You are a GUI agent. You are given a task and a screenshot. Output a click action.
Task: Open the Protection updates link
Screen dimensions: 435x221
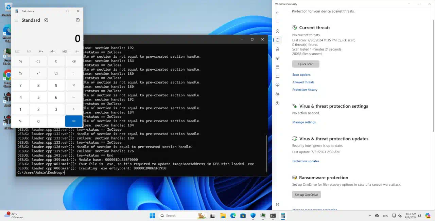pos(306,161)
